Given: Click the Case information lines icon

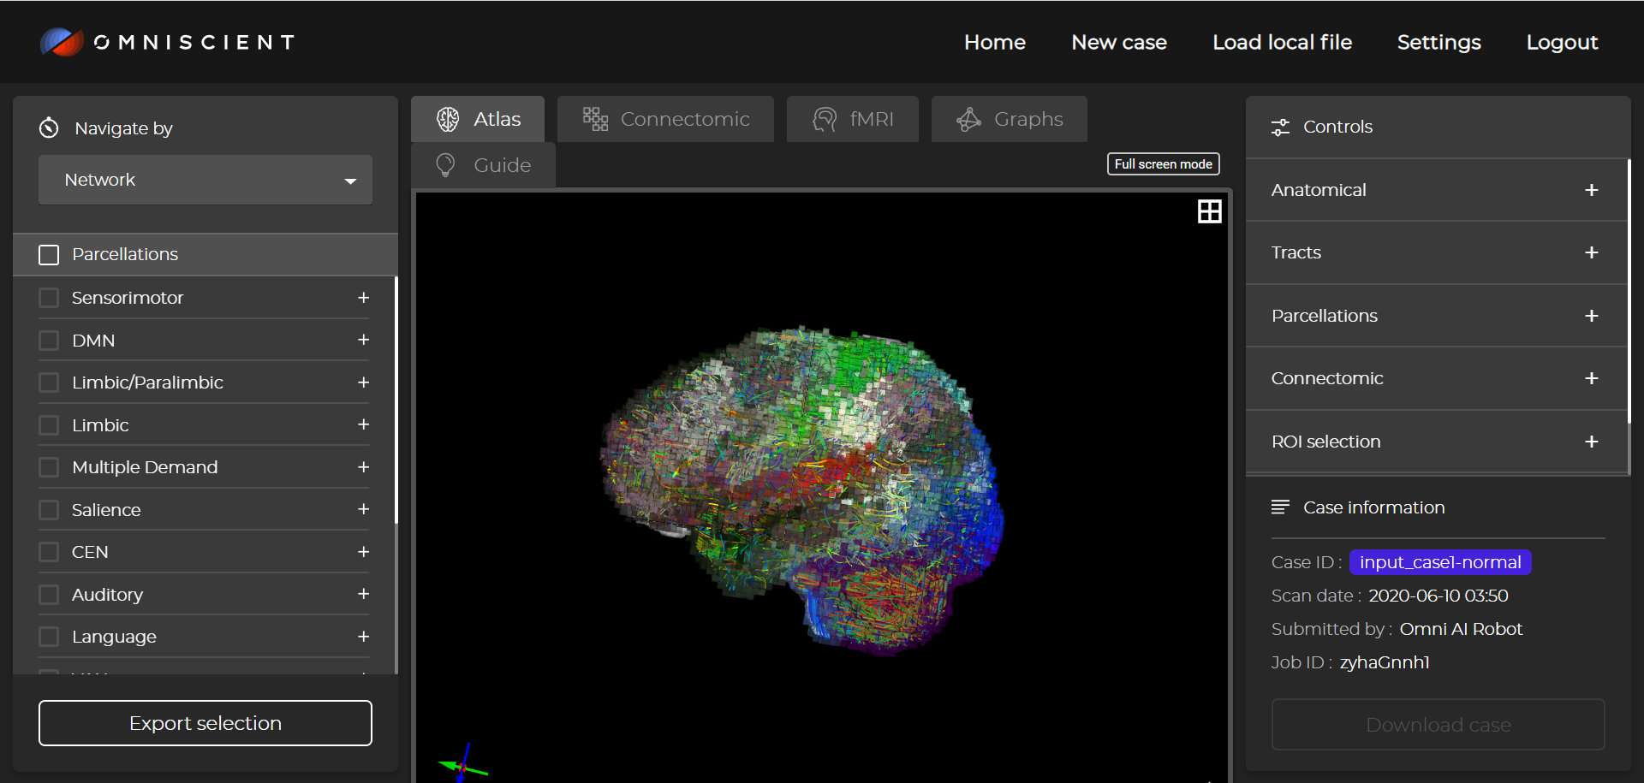Looking at the screenshot, I should [x=1280, y=507].
